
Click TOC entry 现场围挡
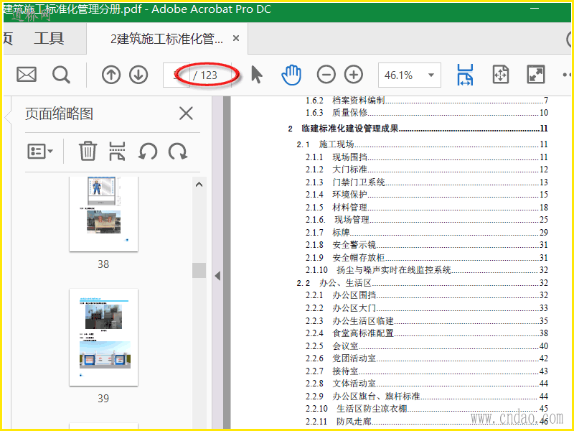coord(427,157)
